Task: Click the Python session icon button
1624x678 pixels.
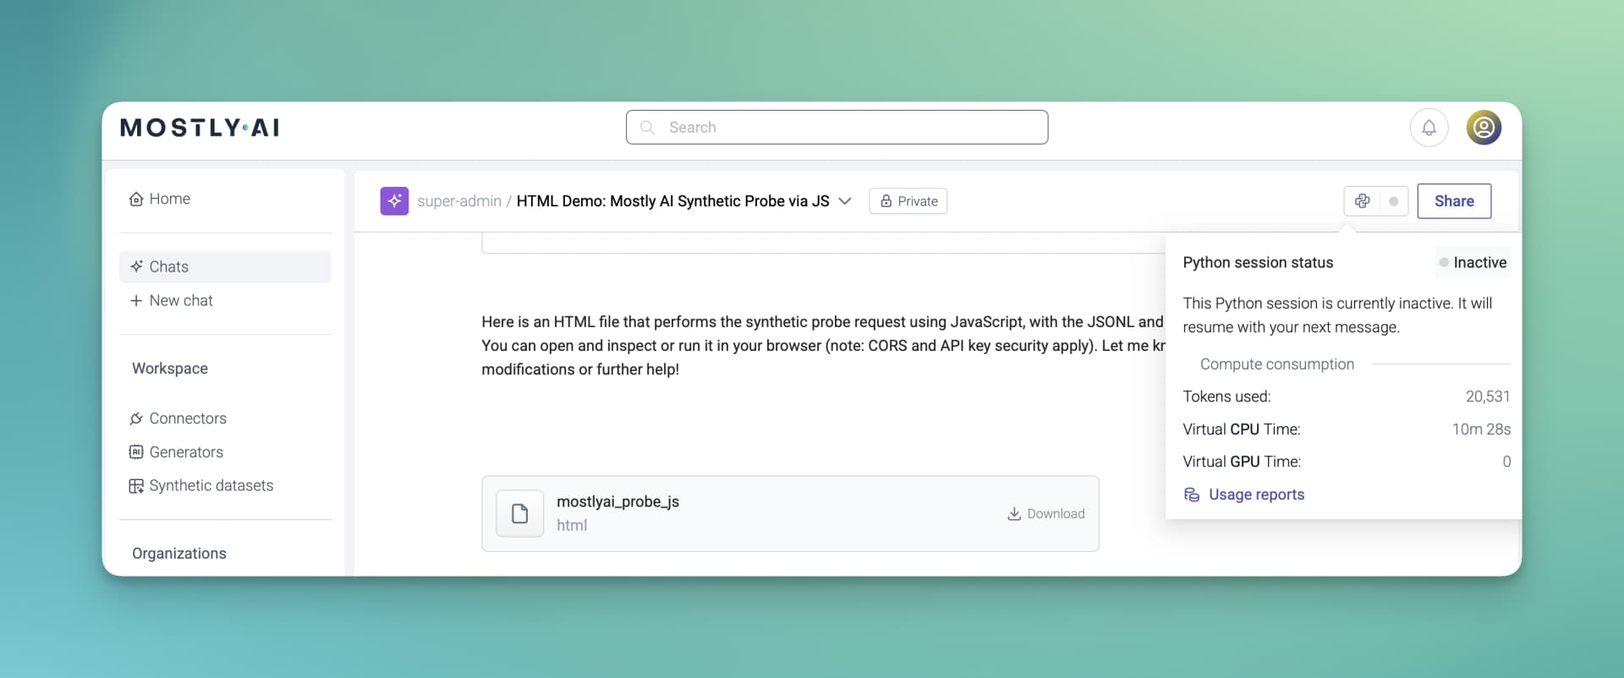Action: coord(1362,201)
